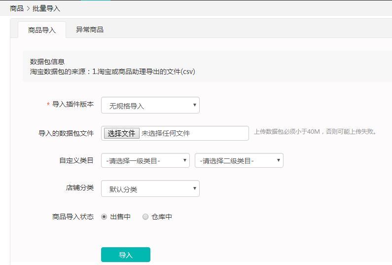Click the 导入插件版本 field label
This screenshot has width=392, height=265.
(x=73, y=104)
